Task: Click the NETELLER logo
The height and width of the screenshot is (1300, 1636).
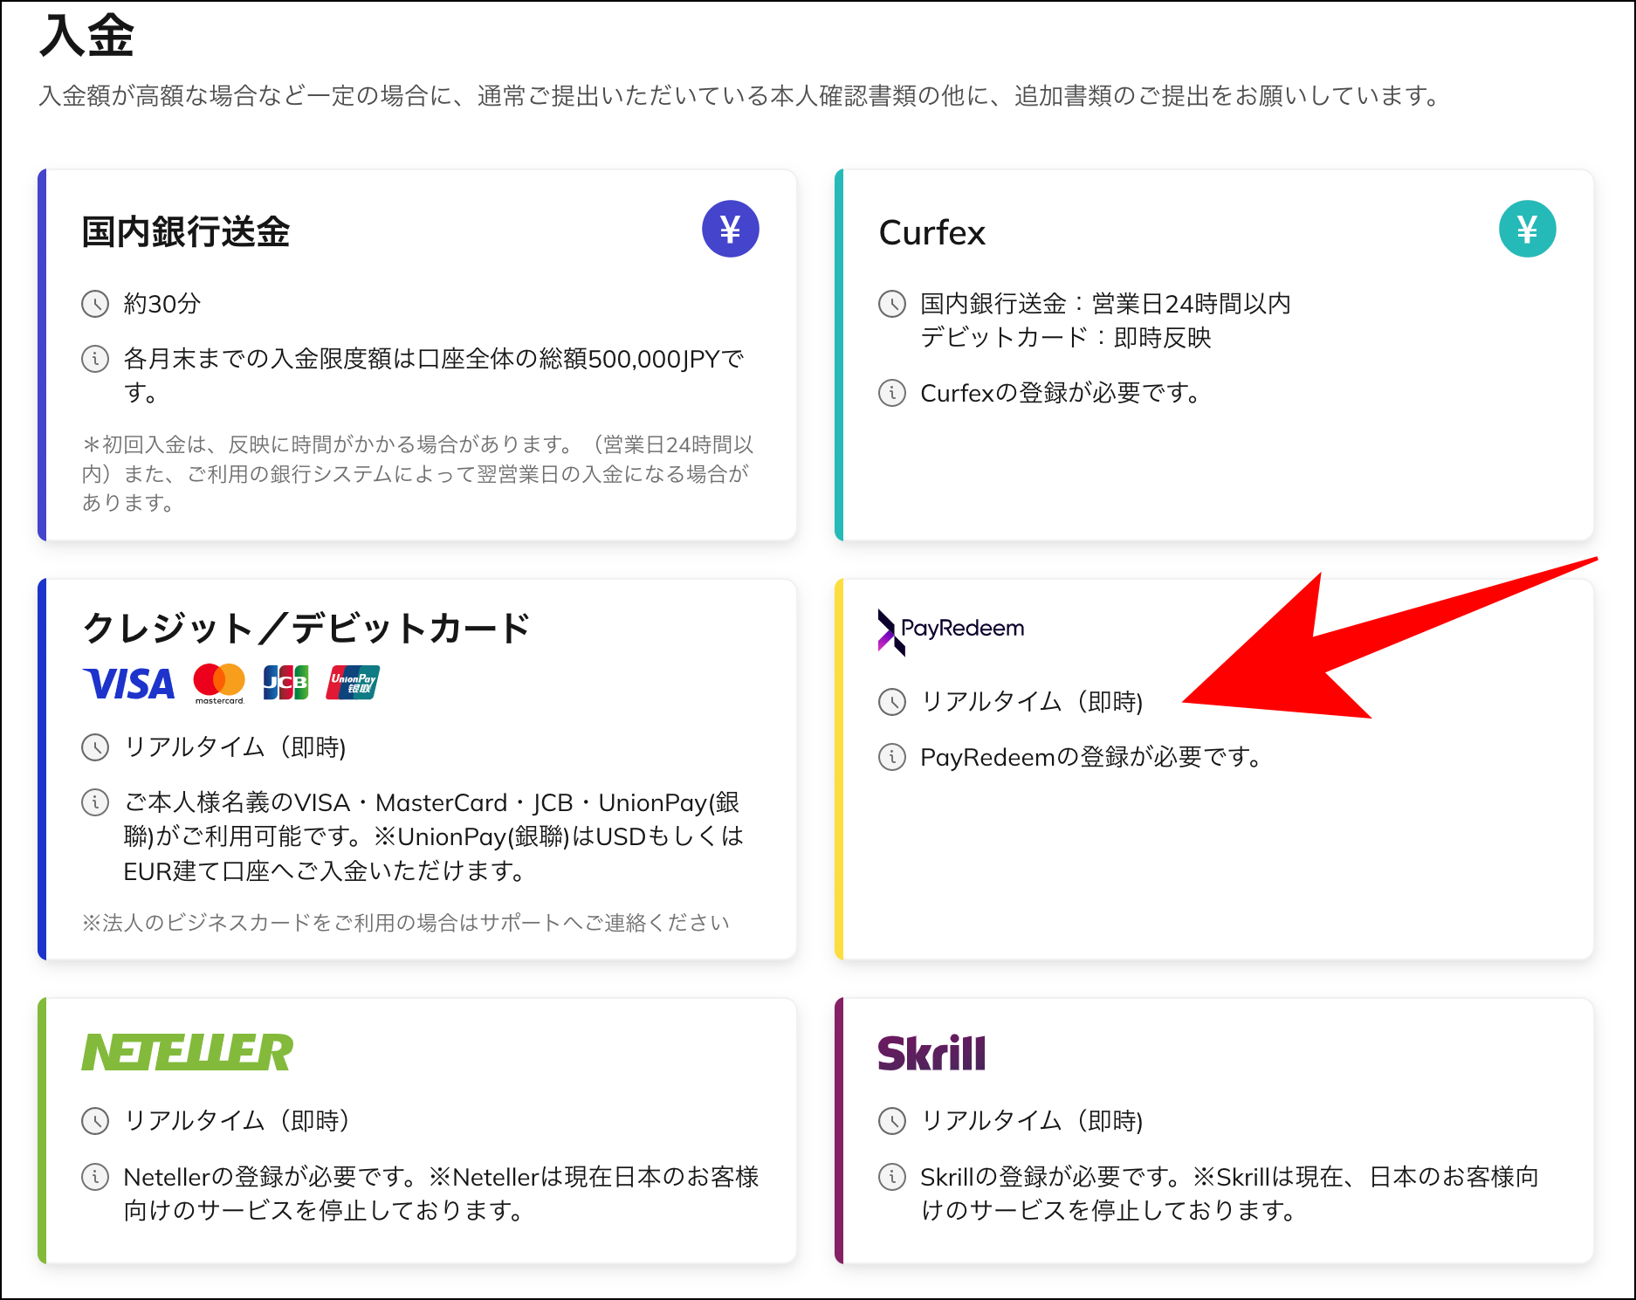Action: [187, 1054]
